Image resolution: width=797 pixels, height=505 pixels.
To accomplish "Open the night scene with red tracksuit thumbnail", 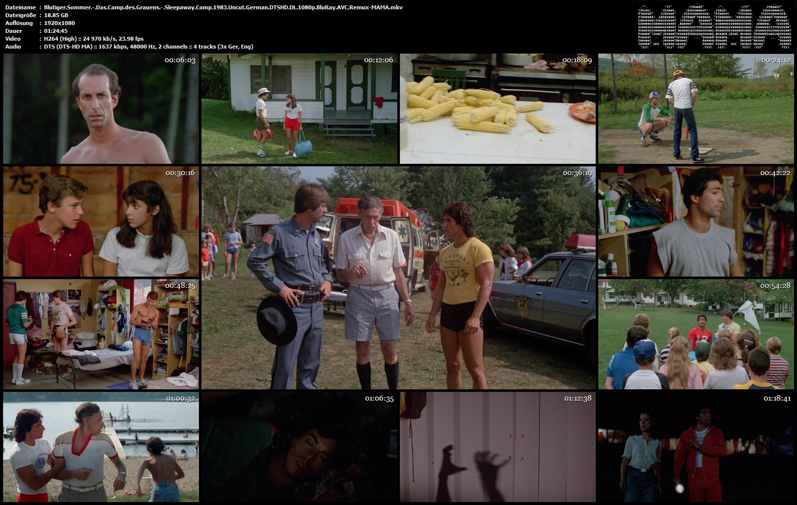I will coord(696,447).
